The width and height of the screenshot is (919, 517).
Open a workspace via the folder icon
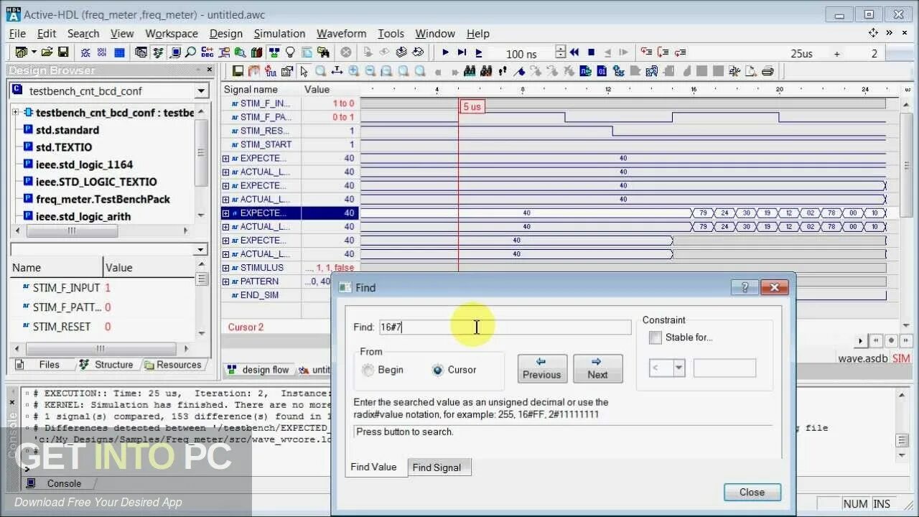(x=47, y=52)
